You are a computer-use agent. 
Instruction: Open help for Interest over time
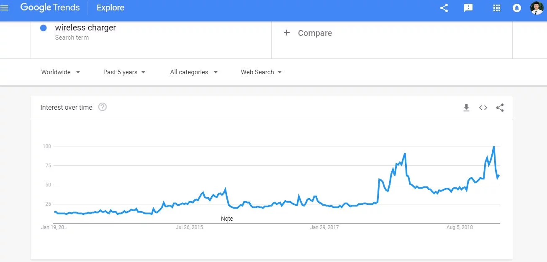point(103,107)
